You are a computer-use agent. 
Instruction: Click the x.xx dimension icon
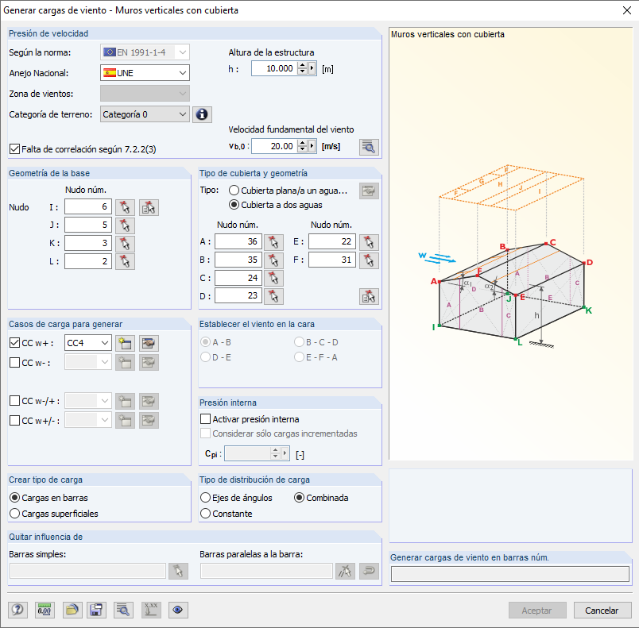pyautogui.click(x=151, y=610)
